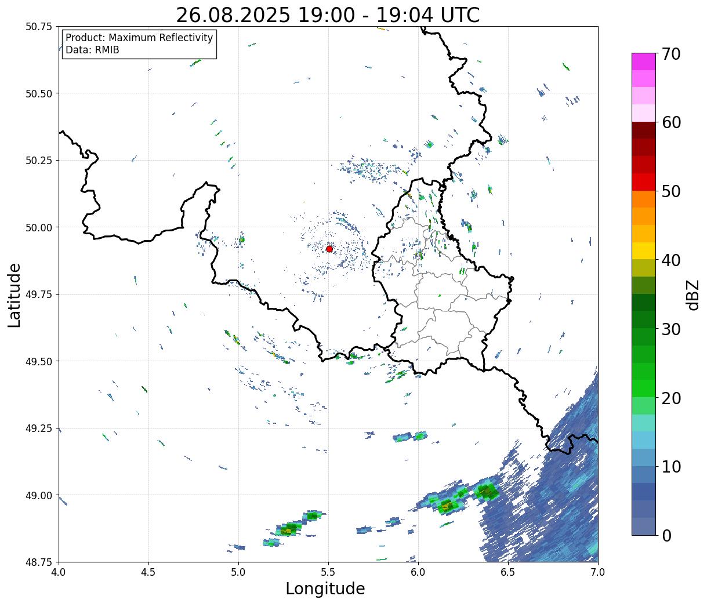This screenshot has width=707, height=603.
Task: Click the longitude tick label 5.0
Action: [238, 572]
